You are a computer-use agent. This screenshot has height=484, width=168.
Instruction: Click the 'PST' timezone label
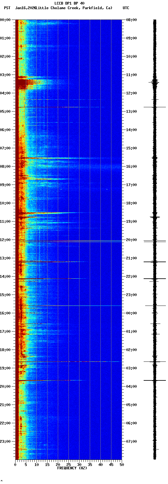(x=7, y=8)
